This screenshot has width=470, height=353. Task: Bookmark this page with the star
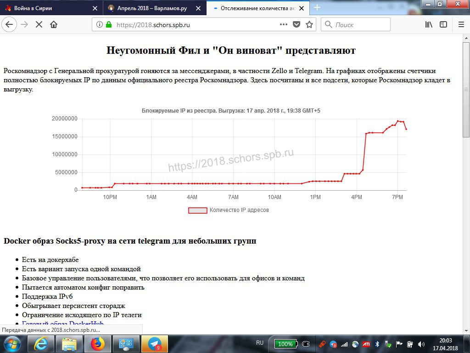click(x=309, y=25)
